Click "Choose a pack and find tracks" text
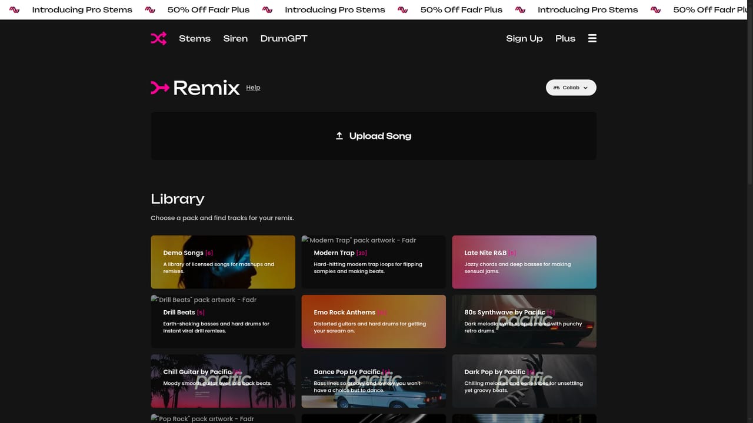Image resolution: width=753 pixels, height=423 pixels. point(222,218)
